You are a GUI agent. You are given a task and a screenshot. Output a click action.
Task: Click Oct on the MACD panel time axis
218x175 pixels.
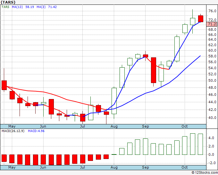tap(185, 167)
